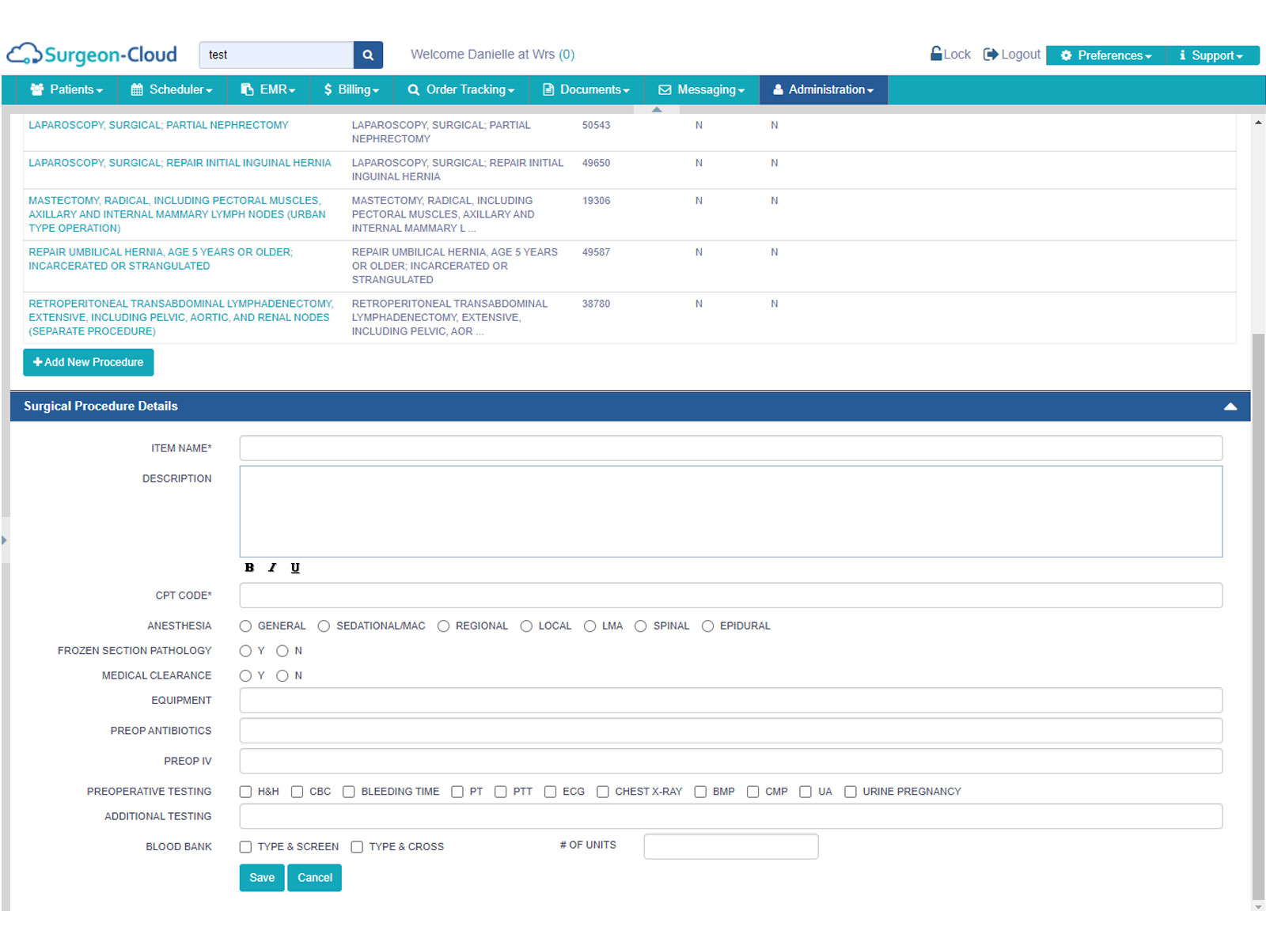Screen dimensions: 1266x949
Task: Open the EMR menu
Action: click(268, 89)
